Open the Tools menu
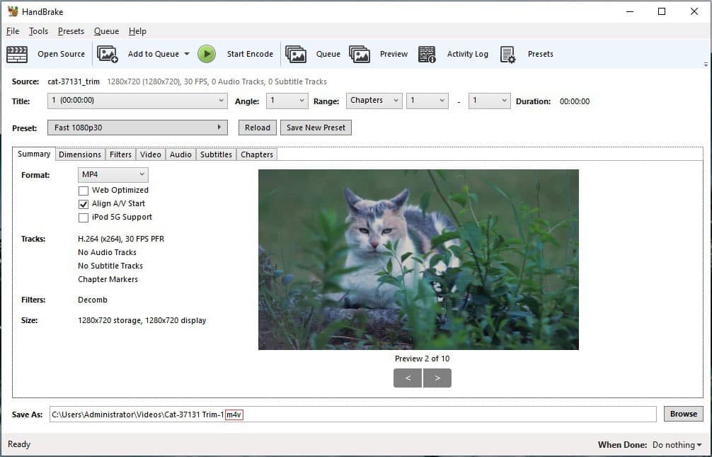Screen dimensions: 712x457 click(x=38, y=31)
